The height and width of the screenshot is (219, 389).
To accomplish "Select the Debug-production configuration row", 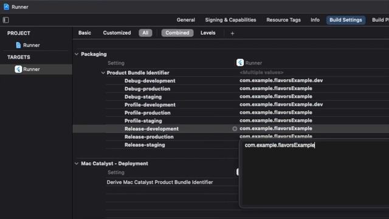I will tap(147, 89).
